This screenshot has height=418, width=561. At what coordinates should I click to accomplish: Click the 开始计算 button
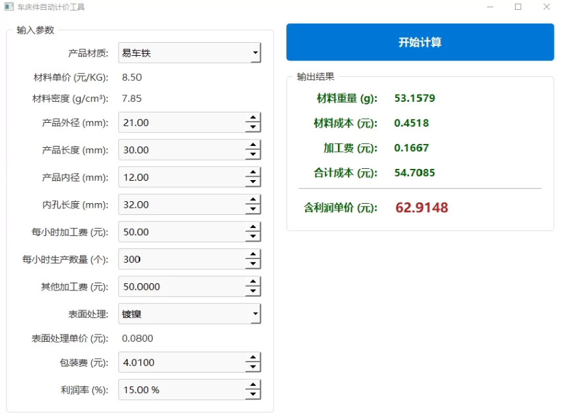click(x=420, y=43)
